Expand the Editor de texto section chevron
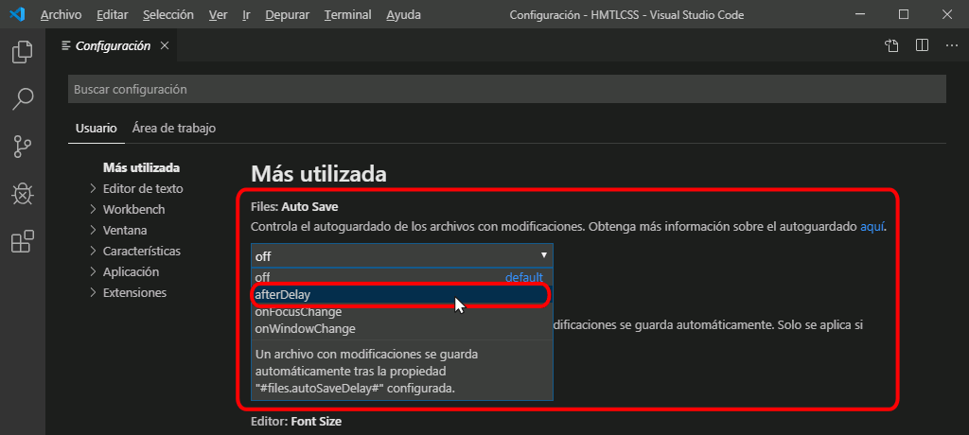This screenshot has width=969, height=435. coord(94,188)
